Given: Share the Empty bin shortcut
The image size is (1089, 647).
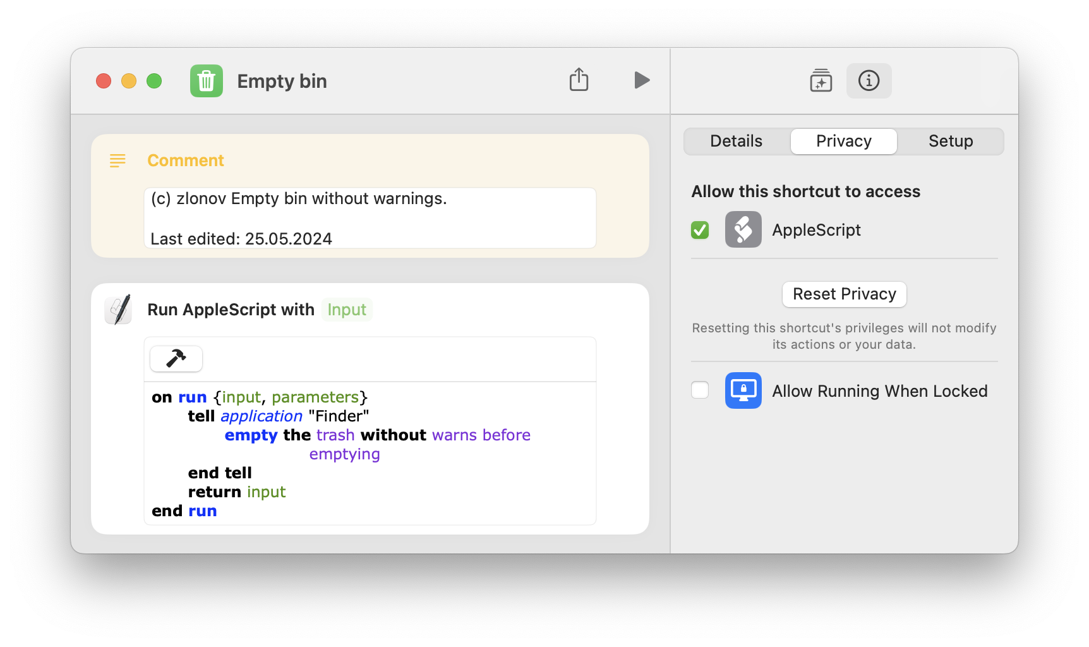Looking at the screenshot, I should point(579,80).
